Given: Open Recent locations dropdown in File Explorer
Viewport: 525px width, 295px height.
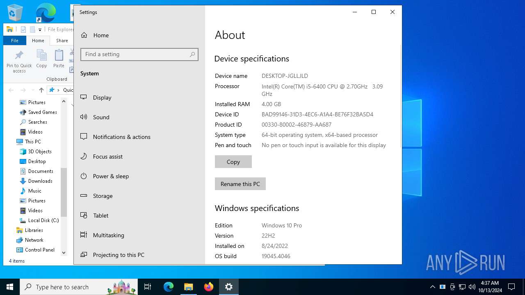Looking at the screenshot, I should 33,90.
